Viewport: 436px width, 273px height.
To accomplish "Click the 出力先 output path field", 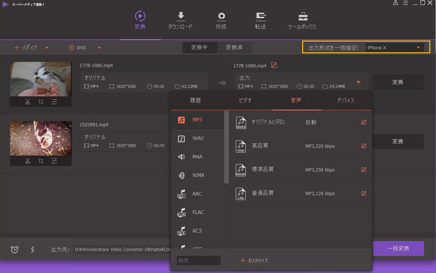I will (x=123, y=249).
